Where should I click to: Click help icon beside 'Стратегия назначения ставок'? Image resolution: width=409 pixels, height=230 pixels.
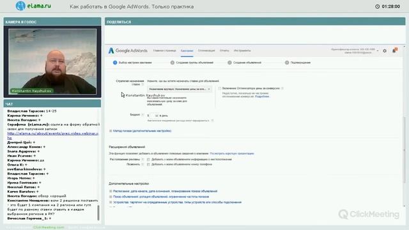[x=143, y=84]
